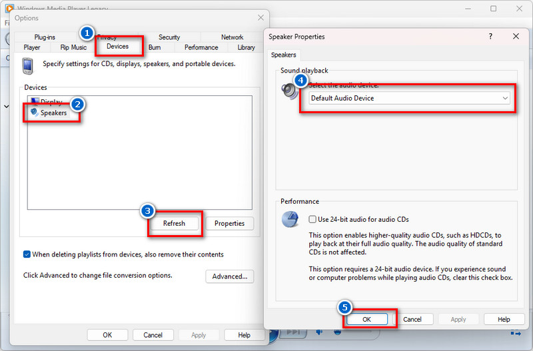The height and width of the screenshot is (351, 533).
Task: Click the question mark help icon in Speaker Properties
Action: [490, 37]
